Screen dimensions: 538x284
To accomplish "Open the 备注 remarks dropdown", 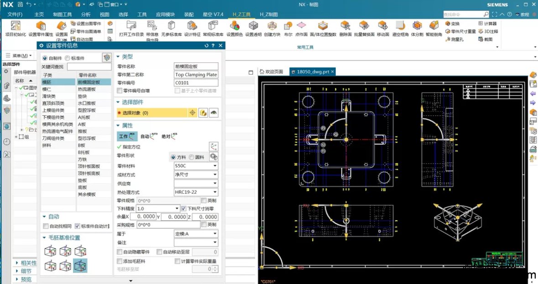I will tap(196, 242).
